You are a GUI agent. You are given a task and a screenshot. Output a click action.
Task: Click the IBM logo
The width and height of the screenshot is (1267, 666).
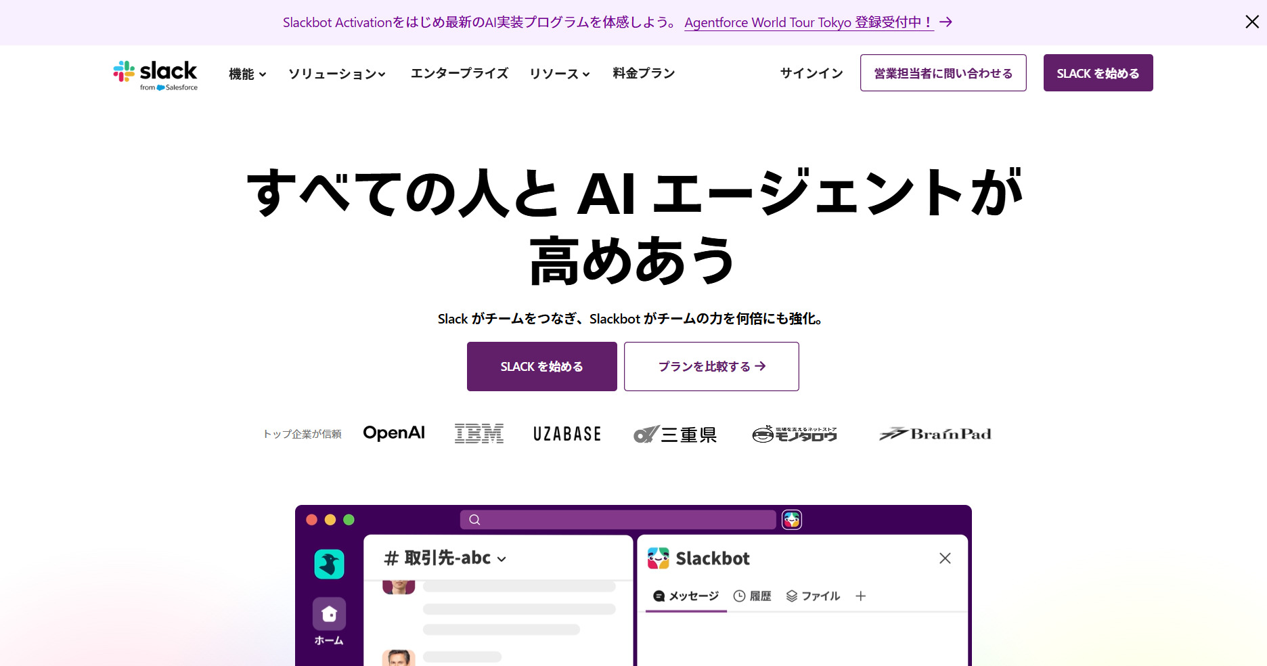479,433
